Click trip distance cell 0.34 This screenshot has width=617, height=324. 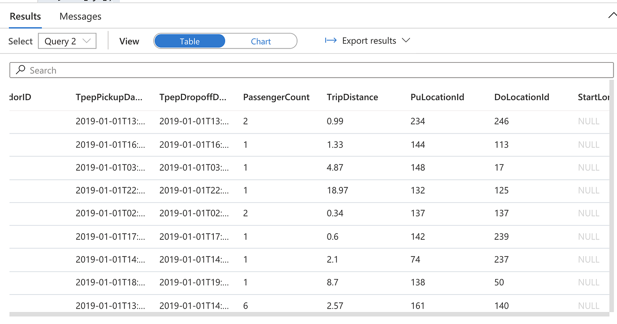pos(335,213)
